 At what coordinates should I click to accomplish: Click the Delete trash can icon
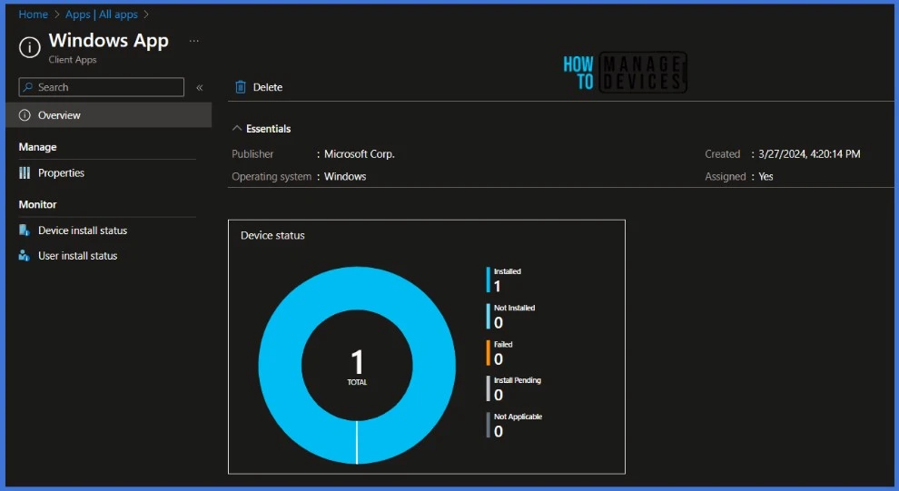[241, 87]
